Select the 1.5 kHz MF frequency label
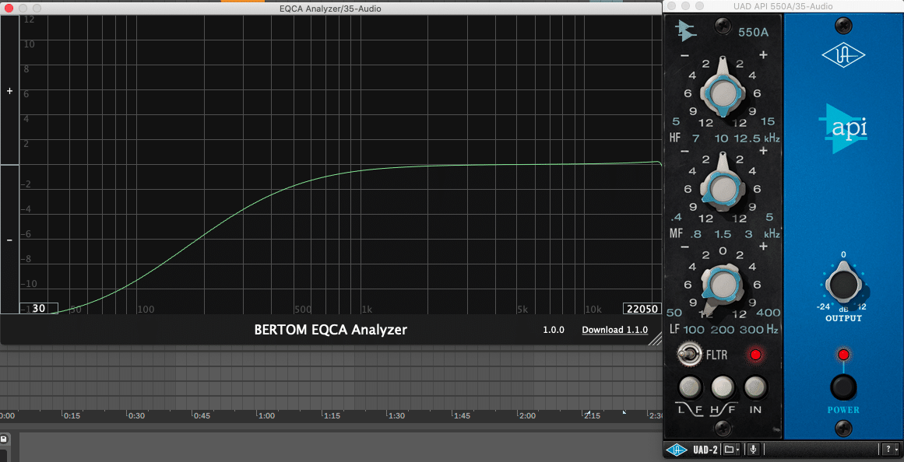 point(723,234)
